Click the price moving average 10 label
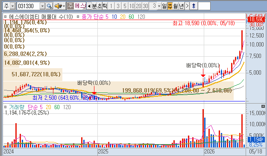267x156 pixels. pos(114,17)
